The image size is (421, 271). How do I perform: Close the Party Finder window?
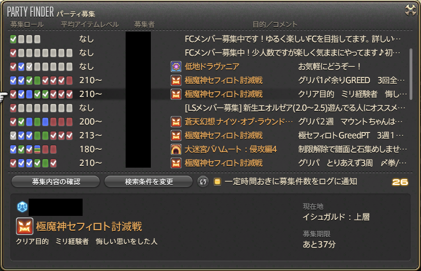pyautogui.click(x=410, y=10)
